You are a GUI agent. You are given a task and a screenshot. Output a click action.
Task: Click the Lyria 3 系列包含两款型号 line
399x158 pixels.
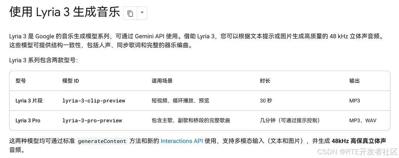click(44, 60)
